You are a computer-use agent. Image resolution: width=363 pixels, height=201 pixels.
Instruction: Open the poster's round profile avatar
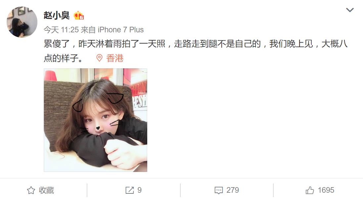22,22
